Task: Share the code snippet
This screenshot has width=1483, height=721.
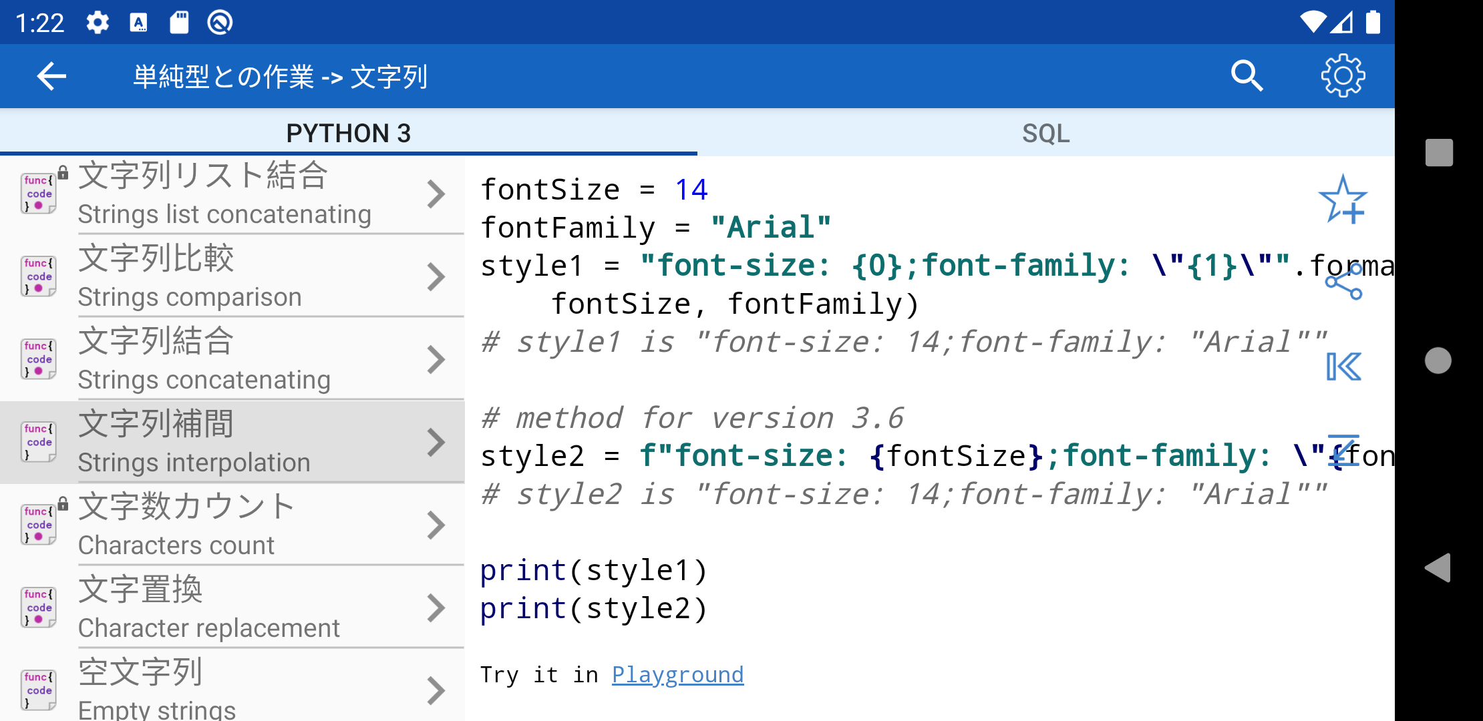Action: tap(1343, 282)
